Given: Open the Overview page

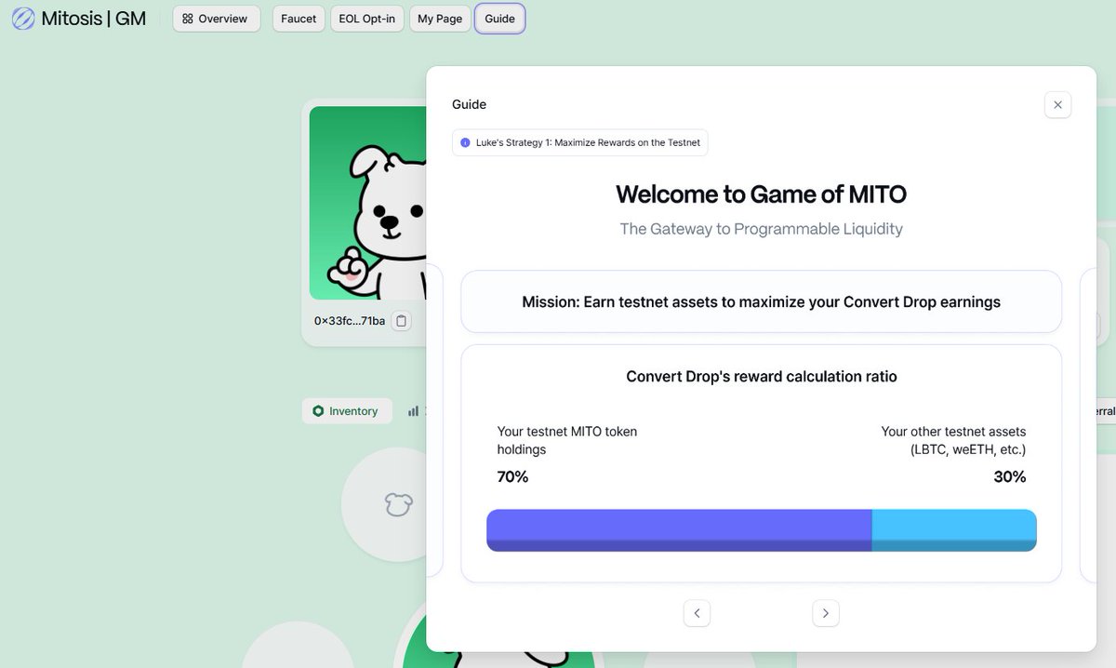Looking at the screenshot, I should coord(217,19).
